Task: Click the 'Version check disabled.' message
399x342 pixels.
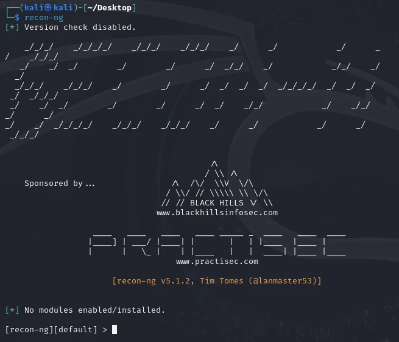Action: [80, 27]
